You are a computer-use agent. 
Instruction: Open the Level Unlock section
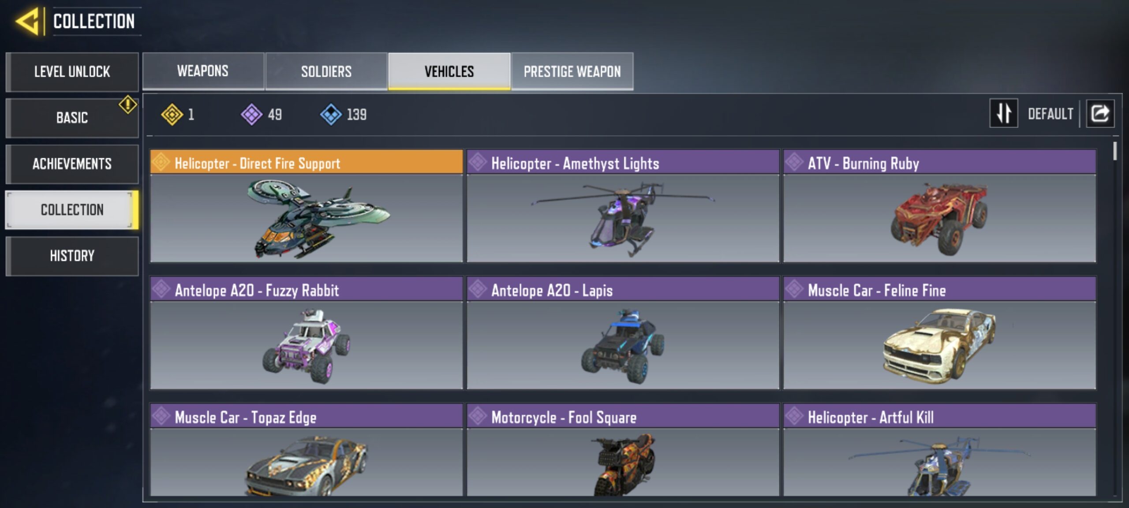72,72
